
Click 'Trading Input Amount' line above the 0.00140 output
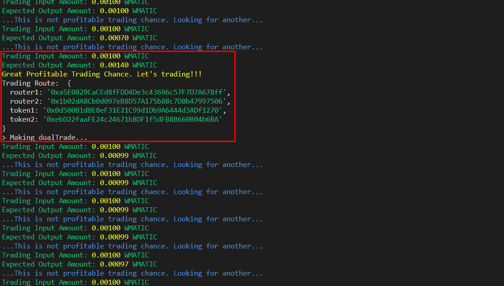click(75, 56)
